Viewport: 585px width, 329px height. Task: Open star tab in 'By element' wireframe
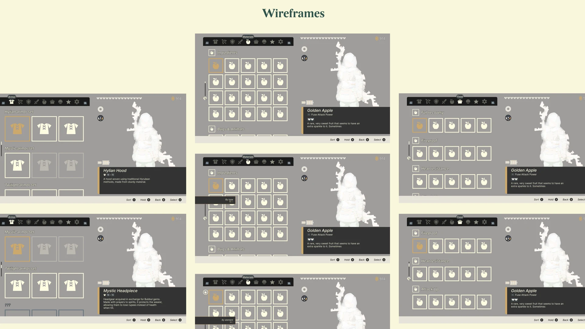[272, 282]
